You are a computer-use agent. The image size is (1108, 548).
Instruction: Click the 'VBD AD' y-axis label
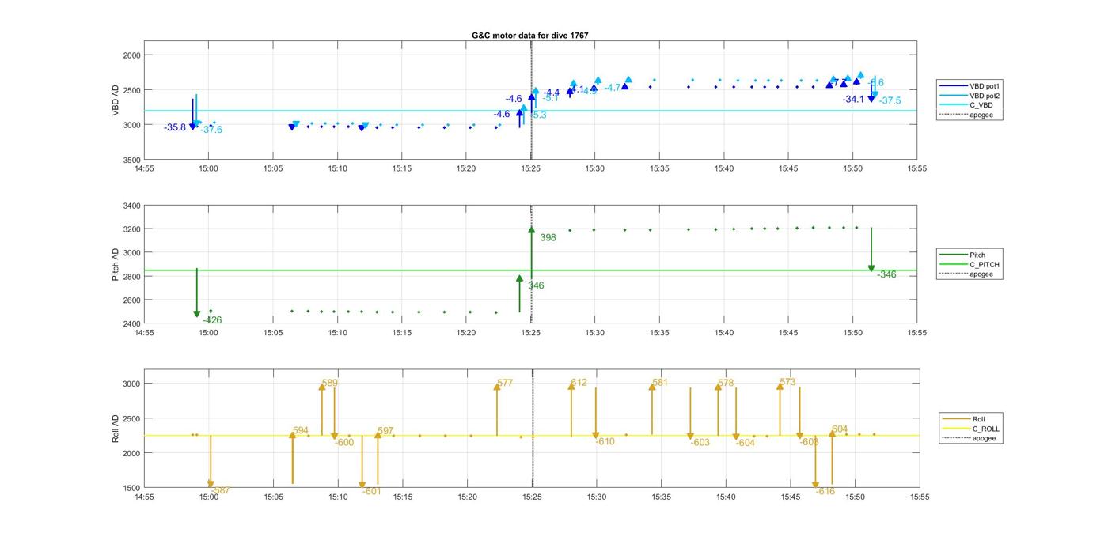116,101
